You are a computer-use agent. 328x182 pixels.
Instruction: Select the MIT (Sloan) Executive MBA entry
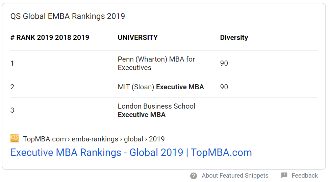pyautogui.click(x=160, y=87)
